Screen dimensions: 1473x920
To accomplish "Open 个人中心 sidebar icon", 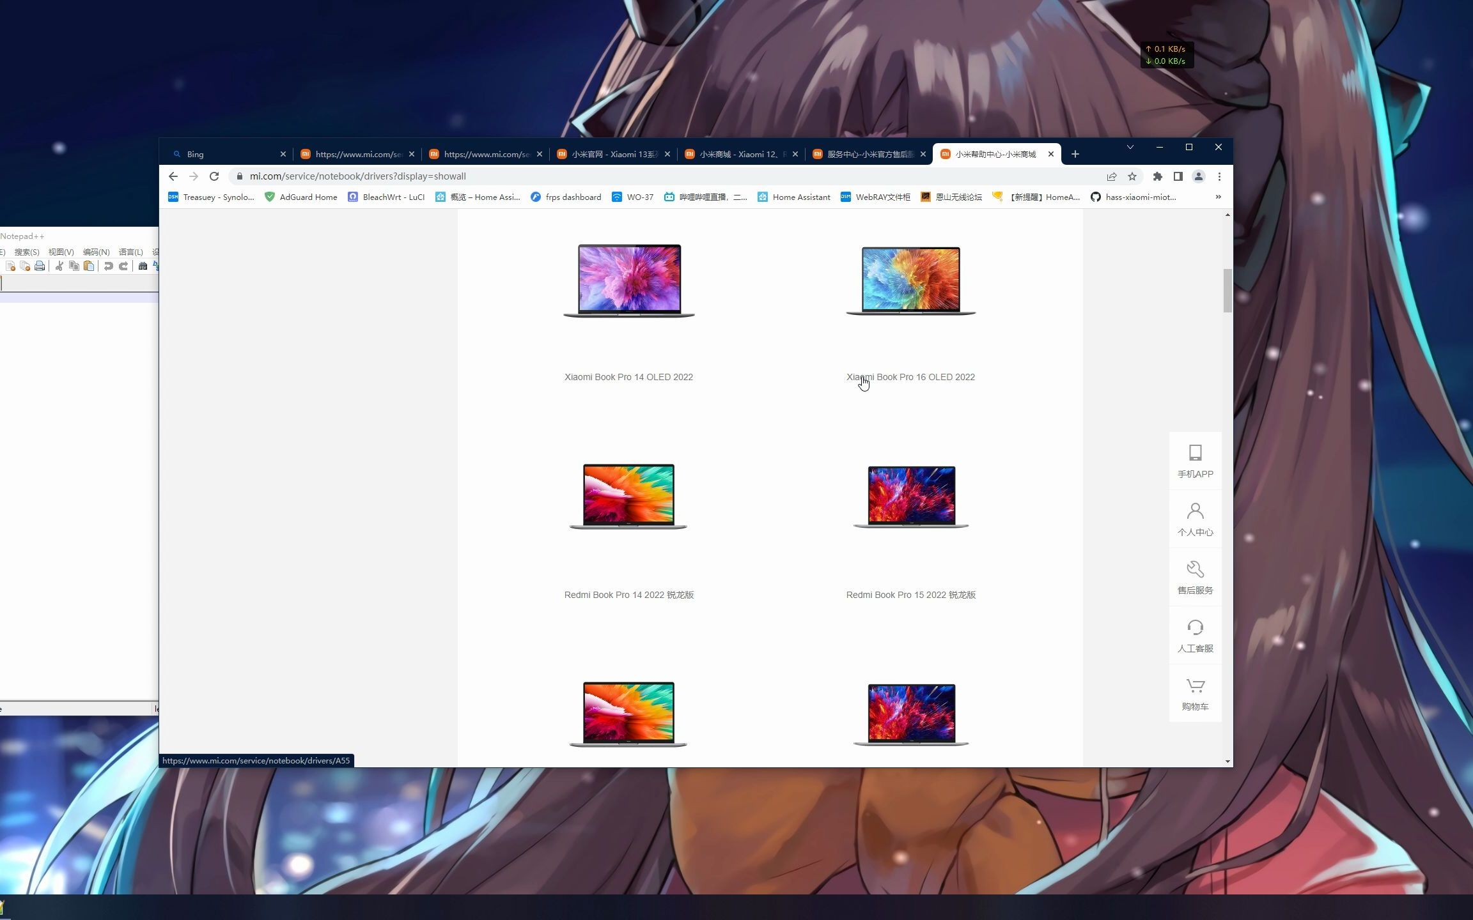I will point(1195,519).
